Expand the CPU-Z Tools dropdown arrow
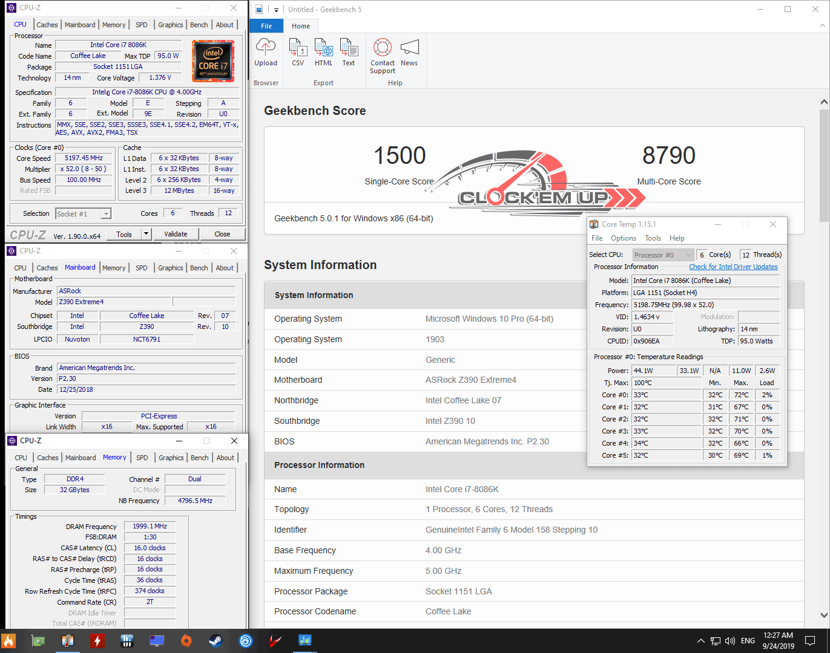 [x=146, y=234]
